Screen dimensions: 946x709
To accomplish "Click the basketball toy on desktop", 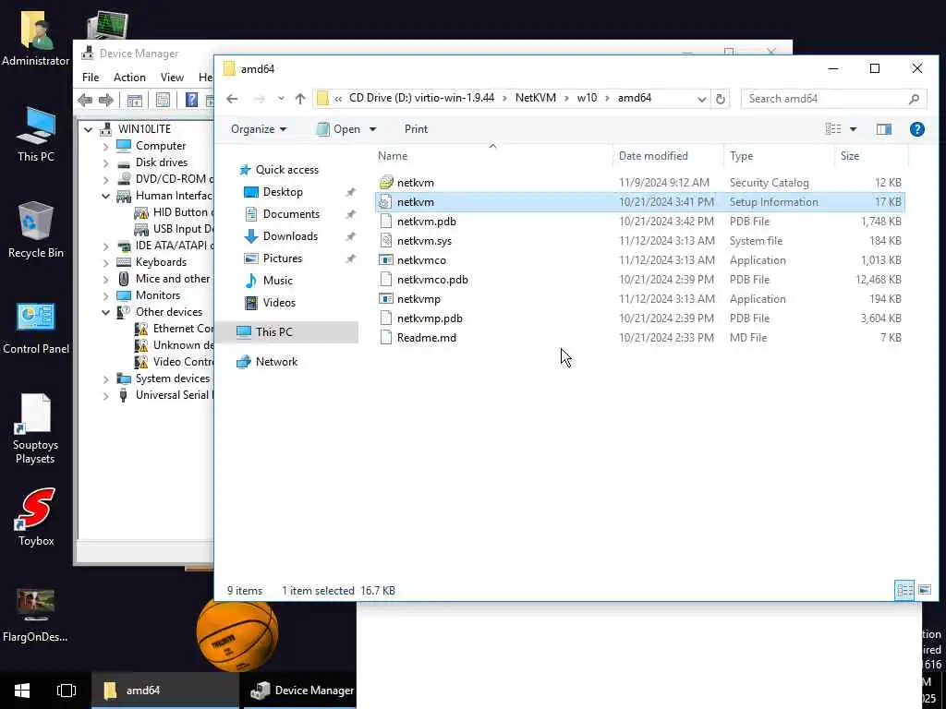I will 237,635.
